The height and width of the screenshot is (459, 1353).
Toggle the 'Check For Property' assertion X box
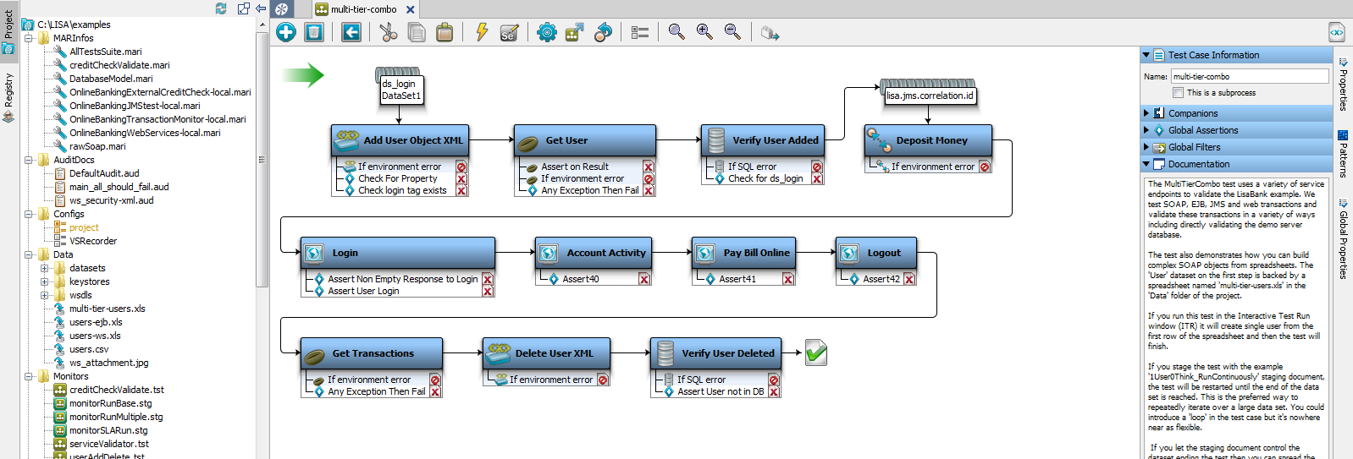[461, 179]
